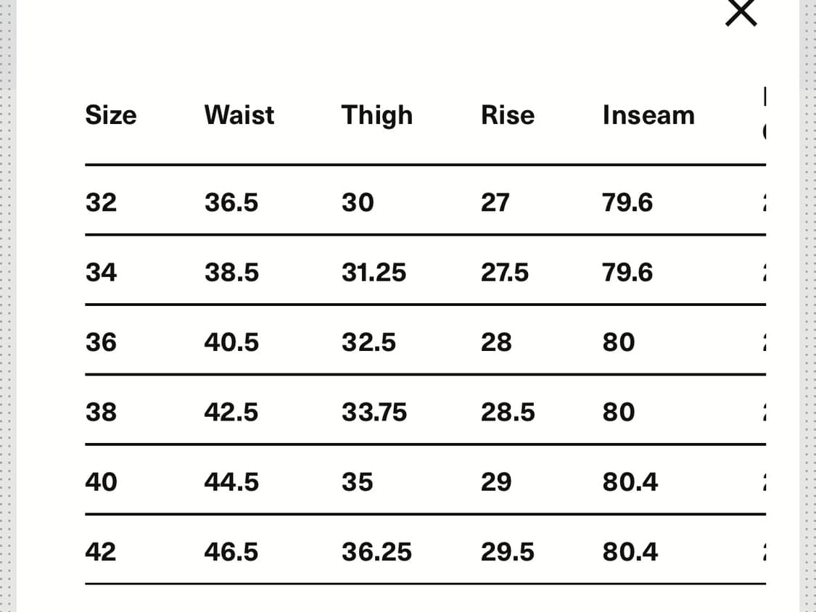Close the size chart with X icon

tap(741, 12)
